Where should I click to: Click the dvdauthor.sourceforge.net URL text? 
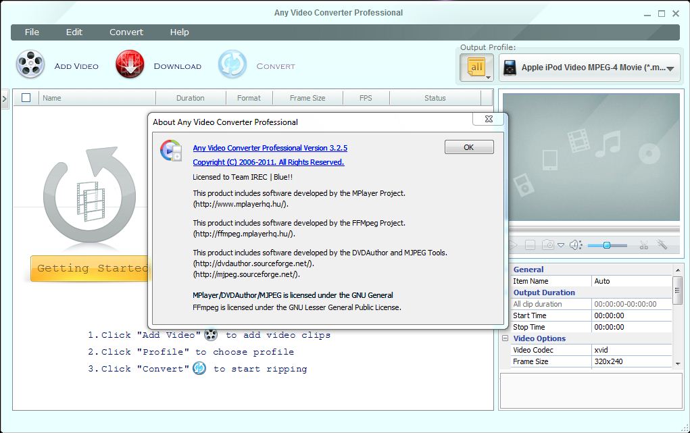point(253,263)
